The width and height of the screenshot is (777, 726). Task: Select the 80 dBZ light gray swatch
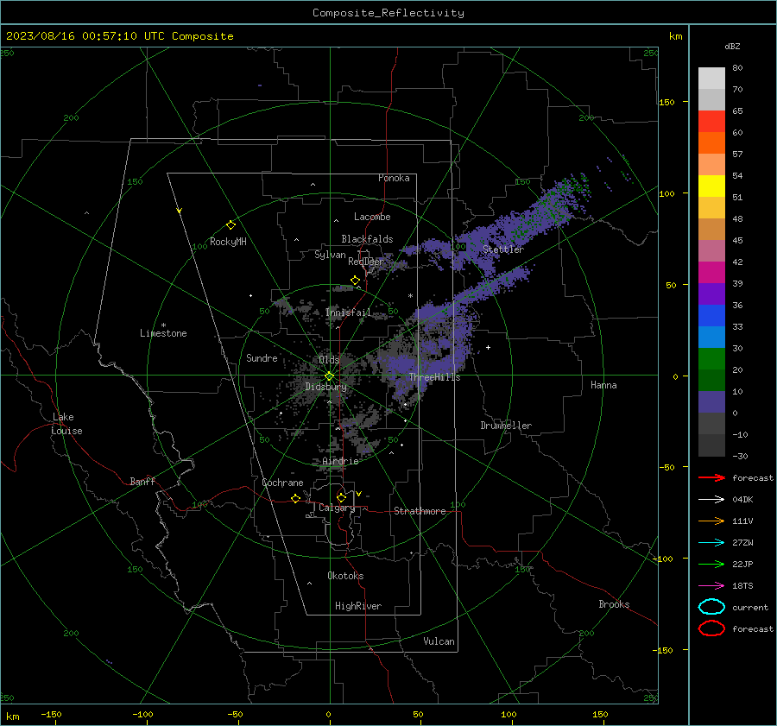[711, 79]
